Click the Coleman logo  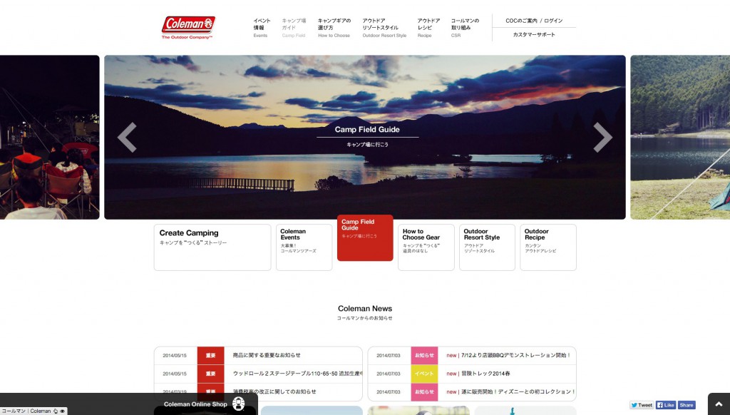tap(188, 28)
